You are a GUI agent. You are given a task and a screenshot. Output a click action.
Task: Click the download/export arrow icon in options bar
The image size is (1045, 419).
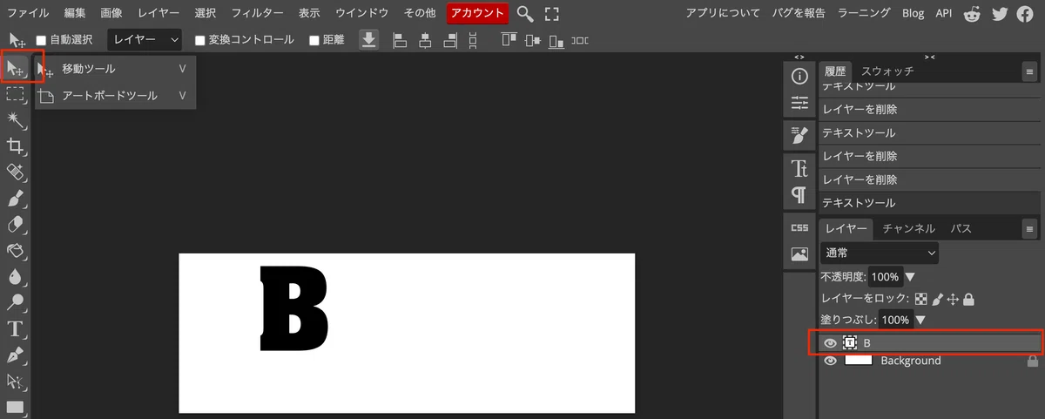[369, 40]
